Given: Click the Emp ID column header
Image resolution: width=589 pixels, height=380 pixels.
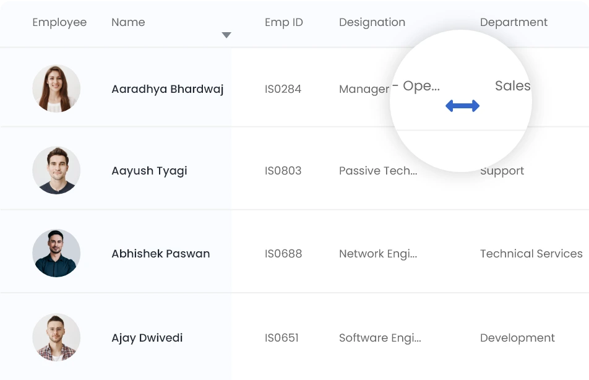Looking at the screenshot, I should pos(284,22).
